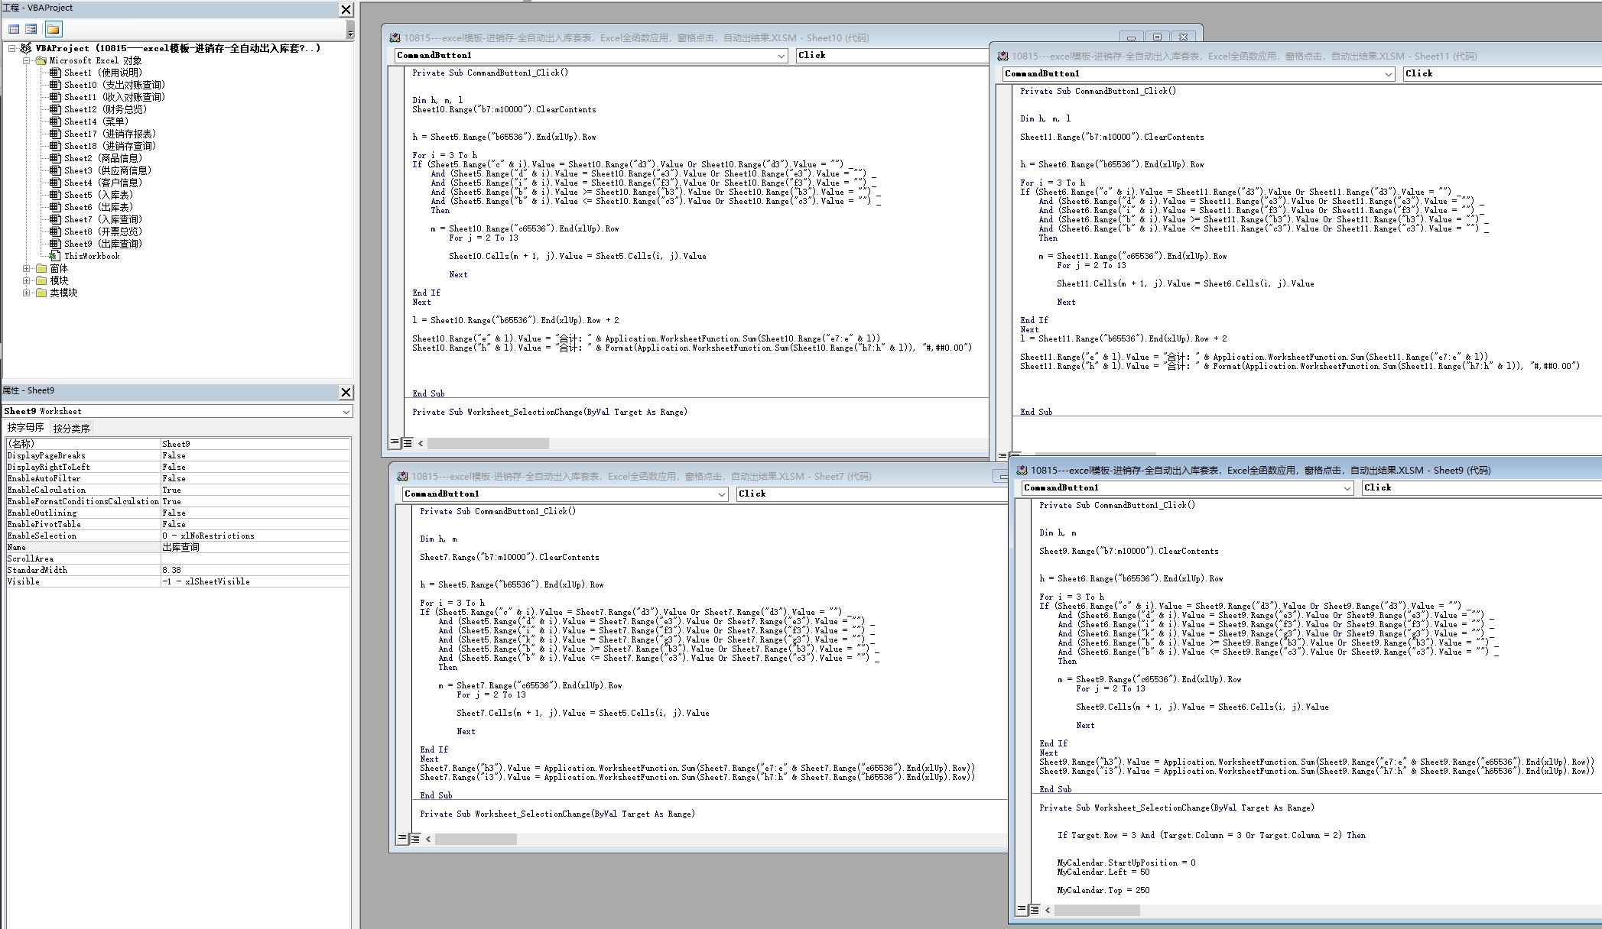
Task: Select Sheet7 (入库查询) in project tree
Action: point(102,219)
